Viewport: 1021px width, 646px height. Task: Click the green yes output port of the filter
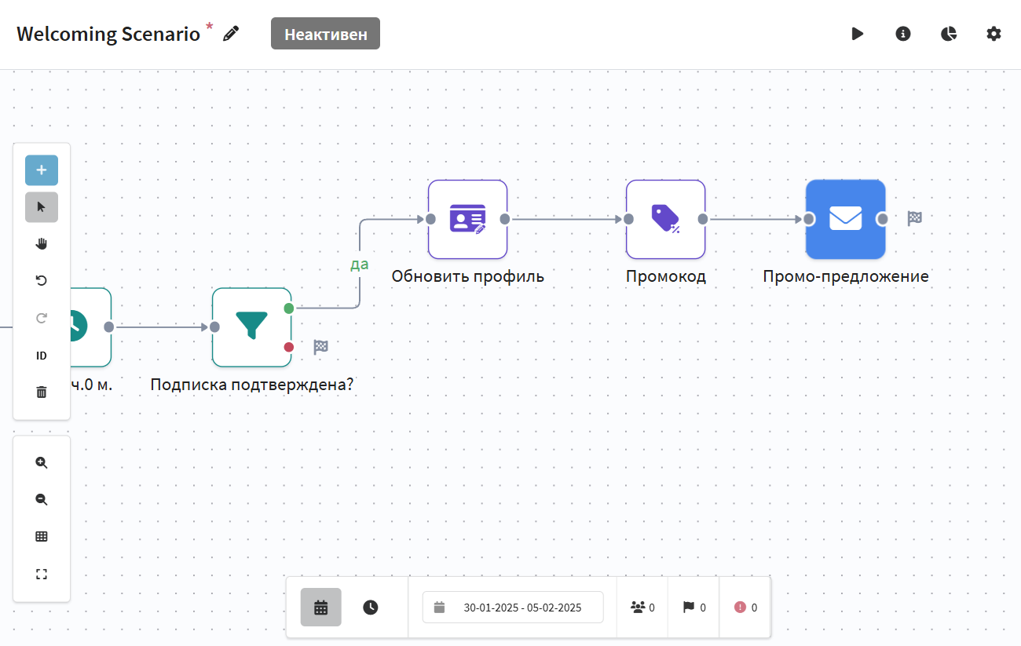click(x=289, y=308)
